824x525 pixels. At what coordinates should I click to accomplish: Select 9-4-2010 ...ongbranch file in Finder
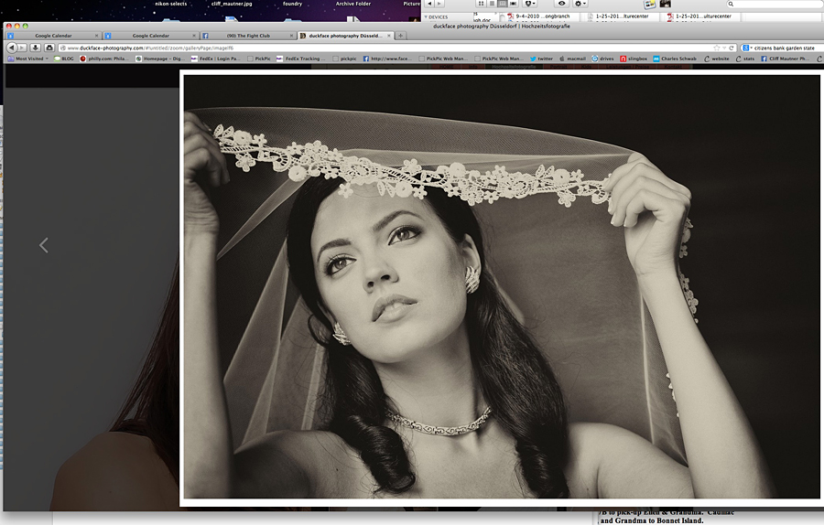(x=538, y=16)
